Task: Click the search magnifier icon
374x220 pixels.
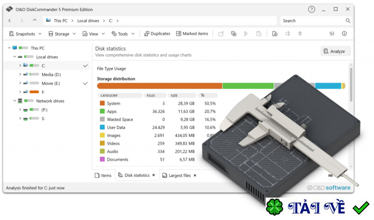Action: pyautogui.click(x=348, y=21)
